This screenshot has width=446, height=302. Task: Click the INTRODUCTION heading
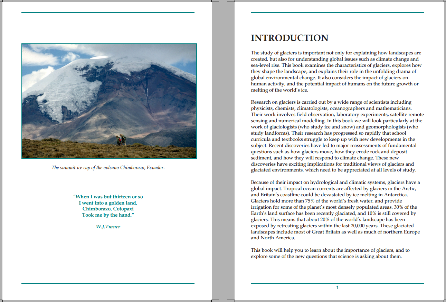[290, 38]
